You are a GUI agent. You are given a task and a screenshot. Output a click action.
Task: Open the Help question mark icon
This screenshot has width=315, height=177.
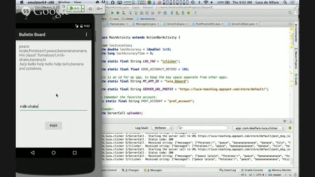coord(195,13)
